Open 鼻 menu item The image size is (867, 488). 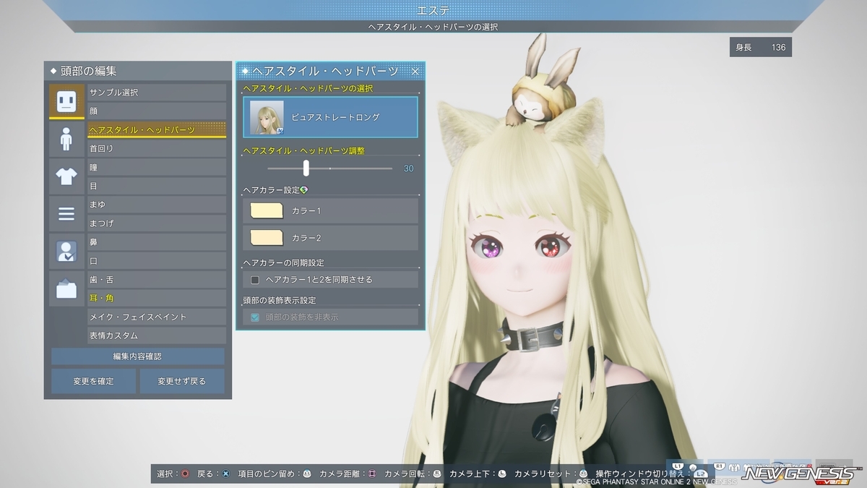157,242
